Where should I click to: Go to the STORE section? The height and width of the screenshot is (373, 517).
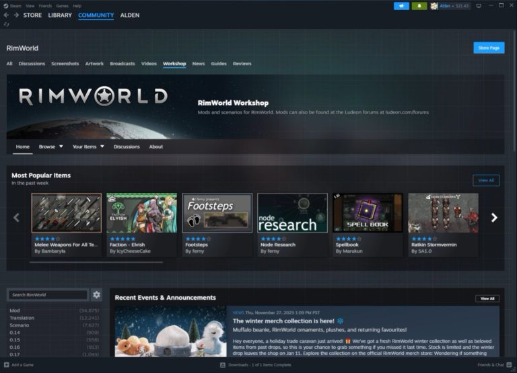(32, 15)
